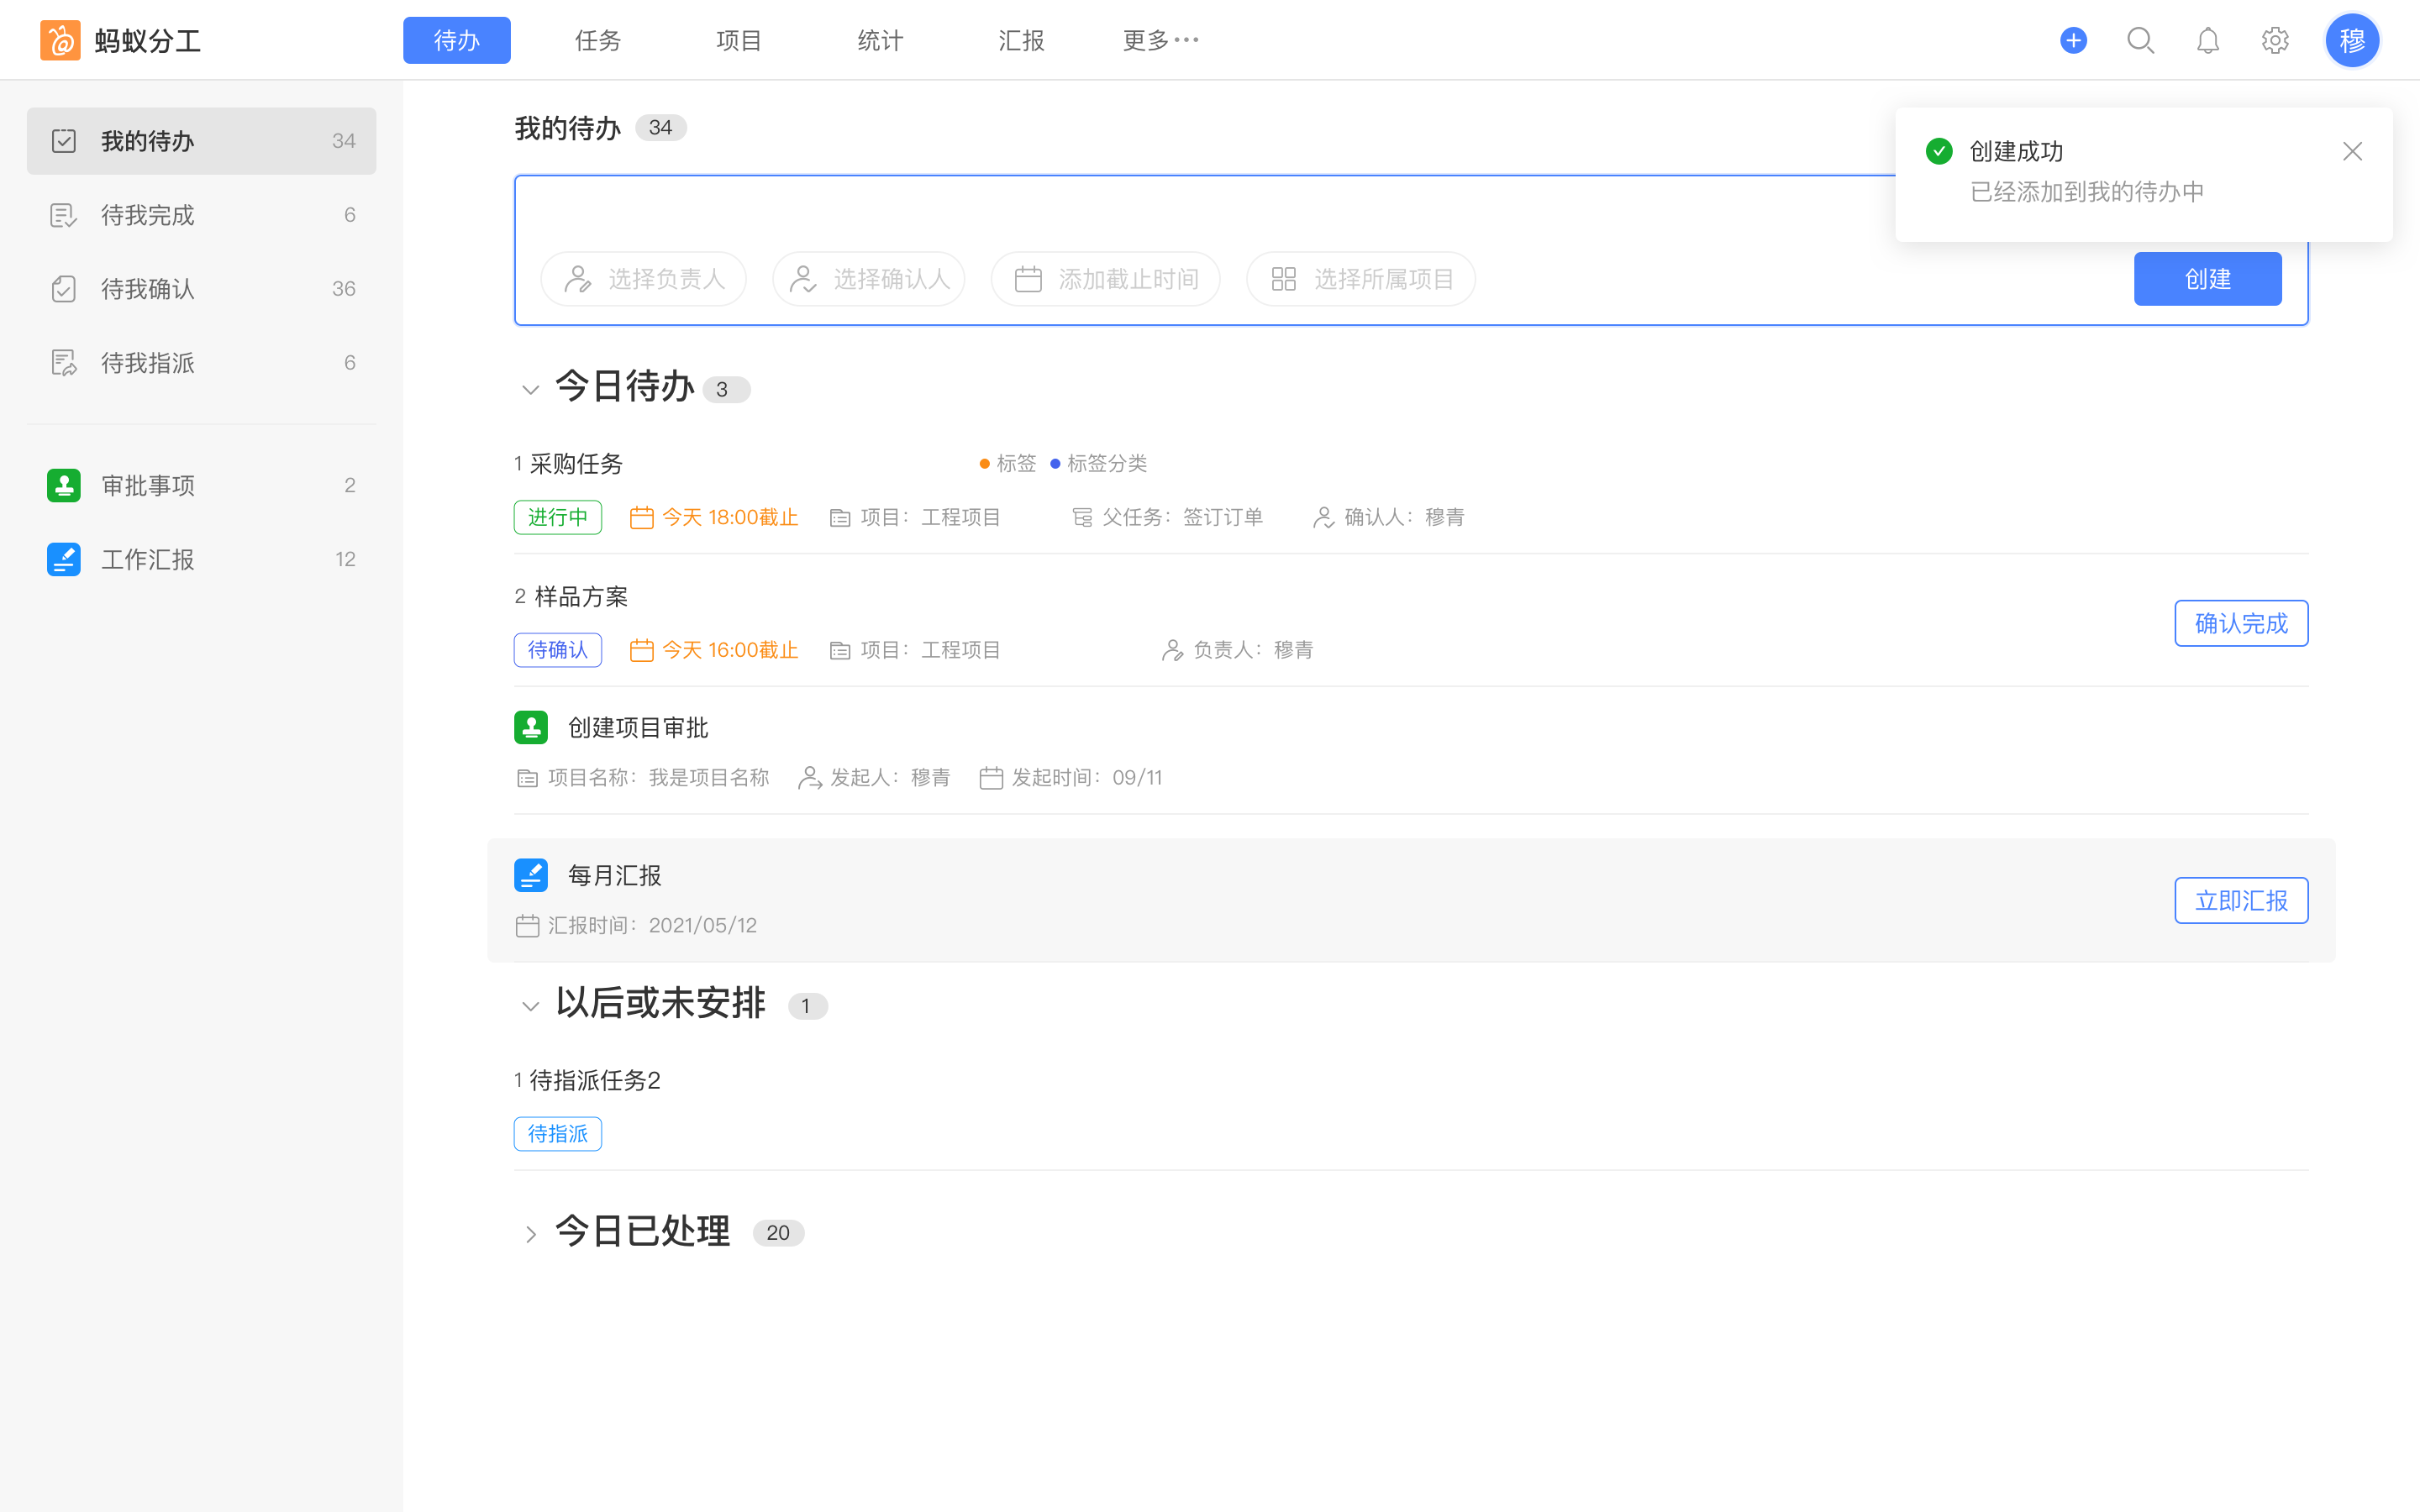The image size is (2420, 1512).
Task: Switch to the 统计 tab
Action: coord(880,40)
